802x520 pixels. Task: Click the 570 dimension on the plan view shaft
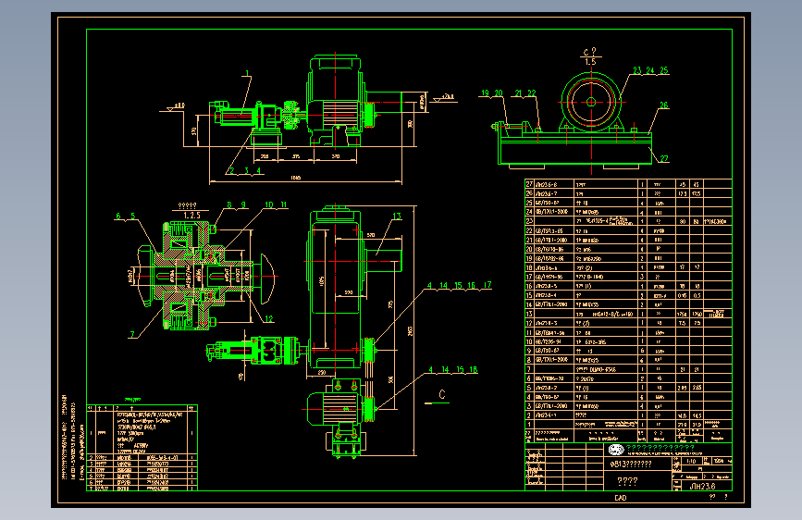(x=371, y=235)
